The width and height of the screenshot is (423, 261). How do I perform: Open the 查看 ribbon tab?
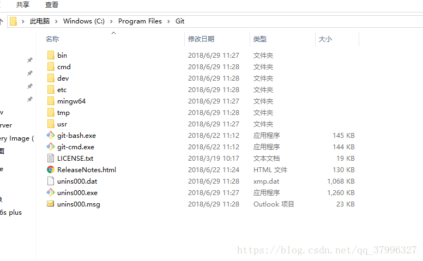[52, 4]
